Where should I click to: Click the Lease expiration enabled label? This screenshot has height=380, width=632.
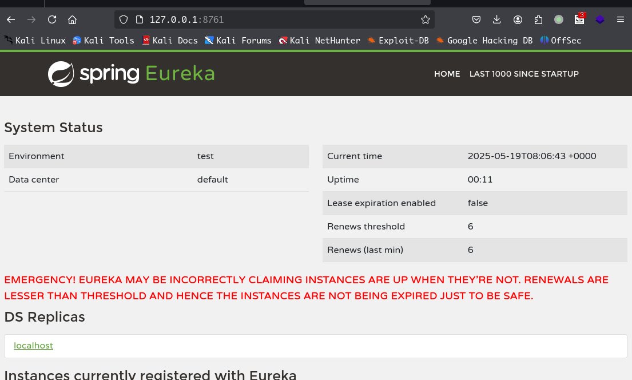381,203
